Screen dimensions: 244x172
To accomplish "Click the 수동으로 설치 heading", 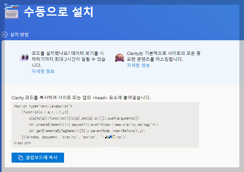I will 58,12.
